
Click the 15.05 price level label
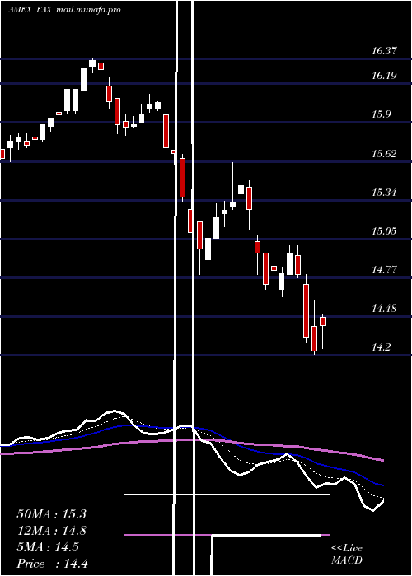pyautogui.click(x=384, y=231)
